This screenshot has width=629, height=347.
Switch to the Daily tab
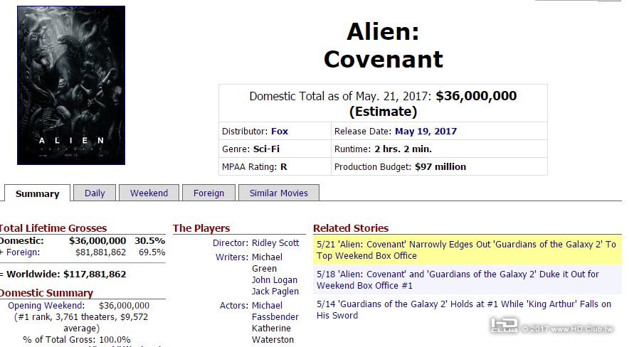click(95, 193)
